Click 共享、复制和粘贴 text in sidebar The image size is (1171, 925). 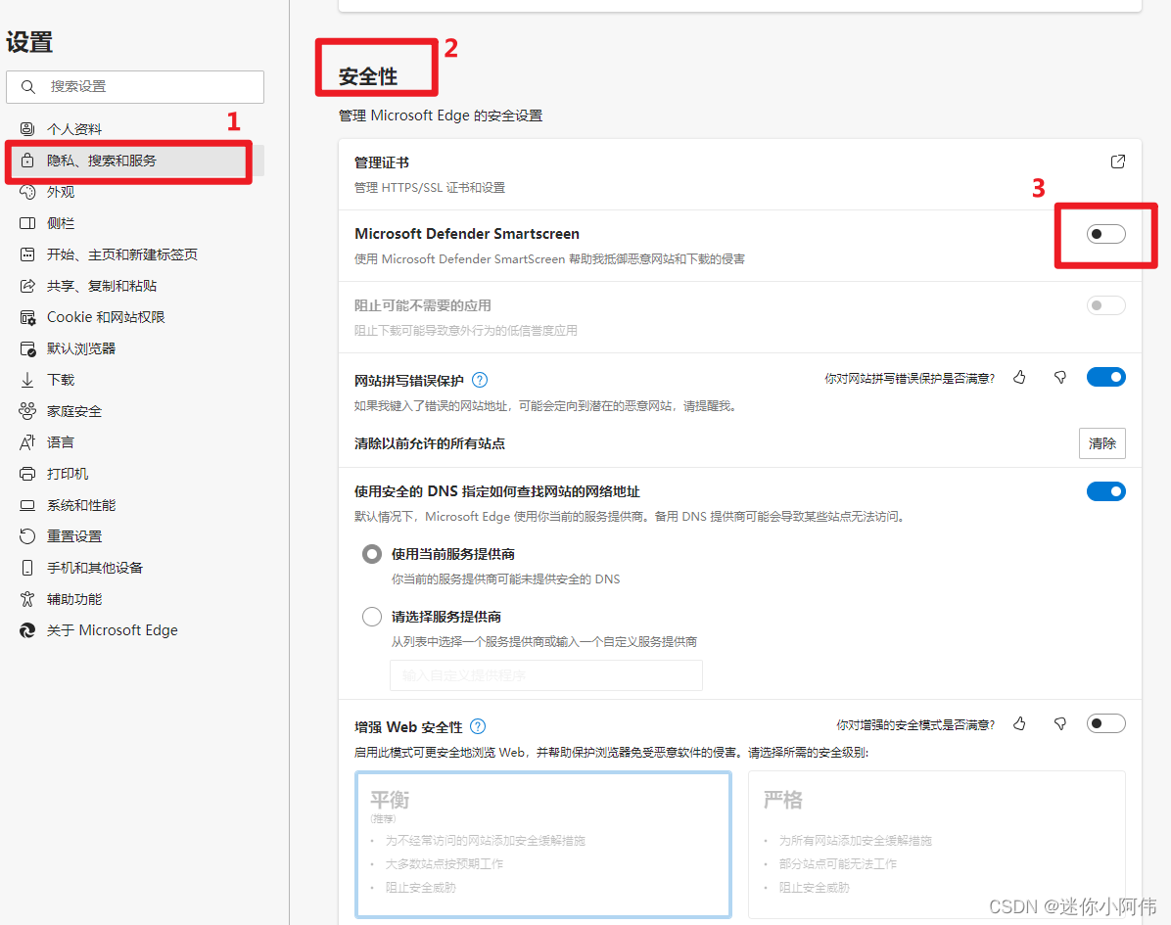click(102, 286)
